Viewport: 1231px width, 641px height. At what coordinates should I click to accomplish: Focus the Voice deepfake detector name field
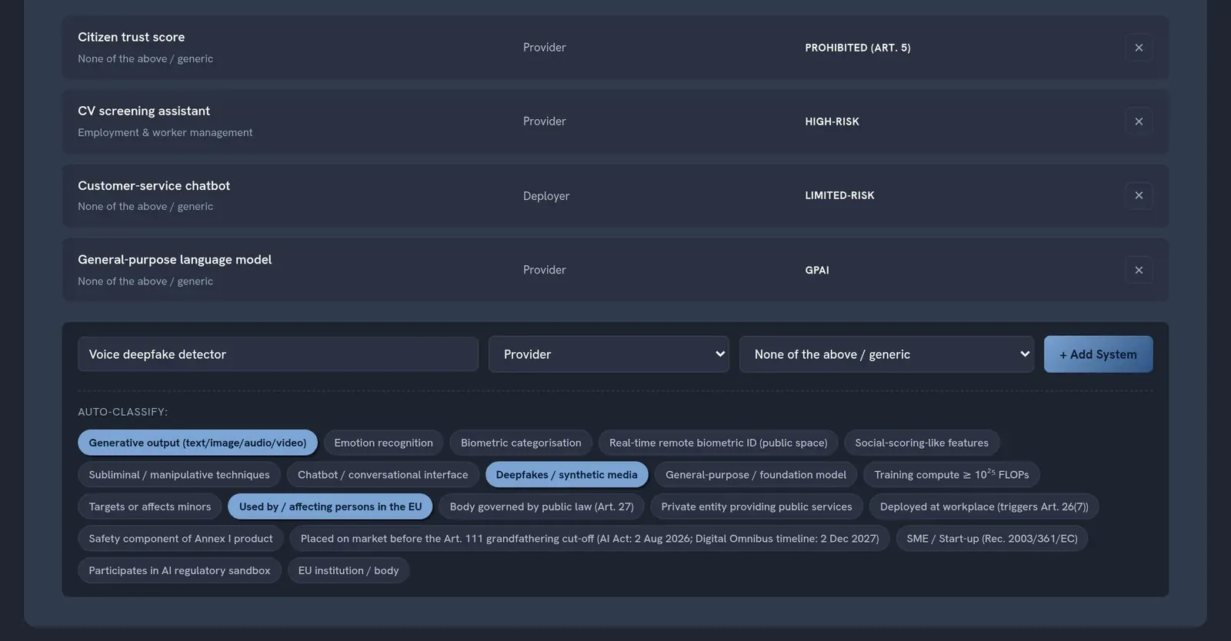click(278, 354)
